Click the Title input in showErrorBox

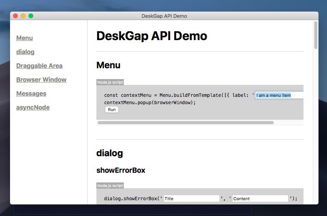[191, 199]
